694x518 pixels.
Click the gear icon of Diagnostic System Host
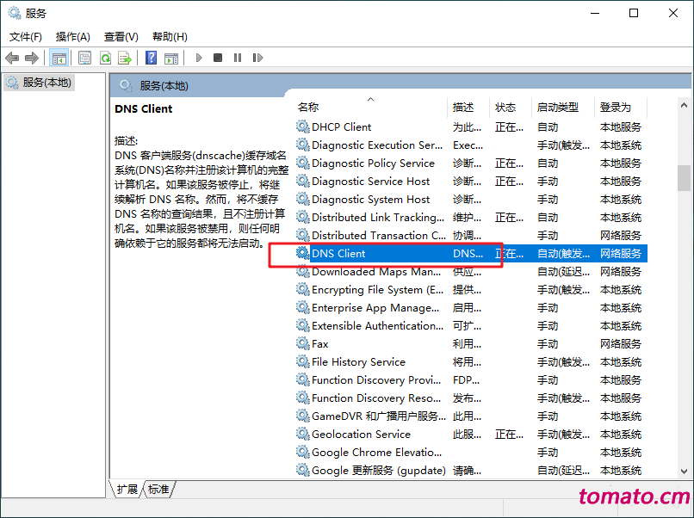coord(303,199)
